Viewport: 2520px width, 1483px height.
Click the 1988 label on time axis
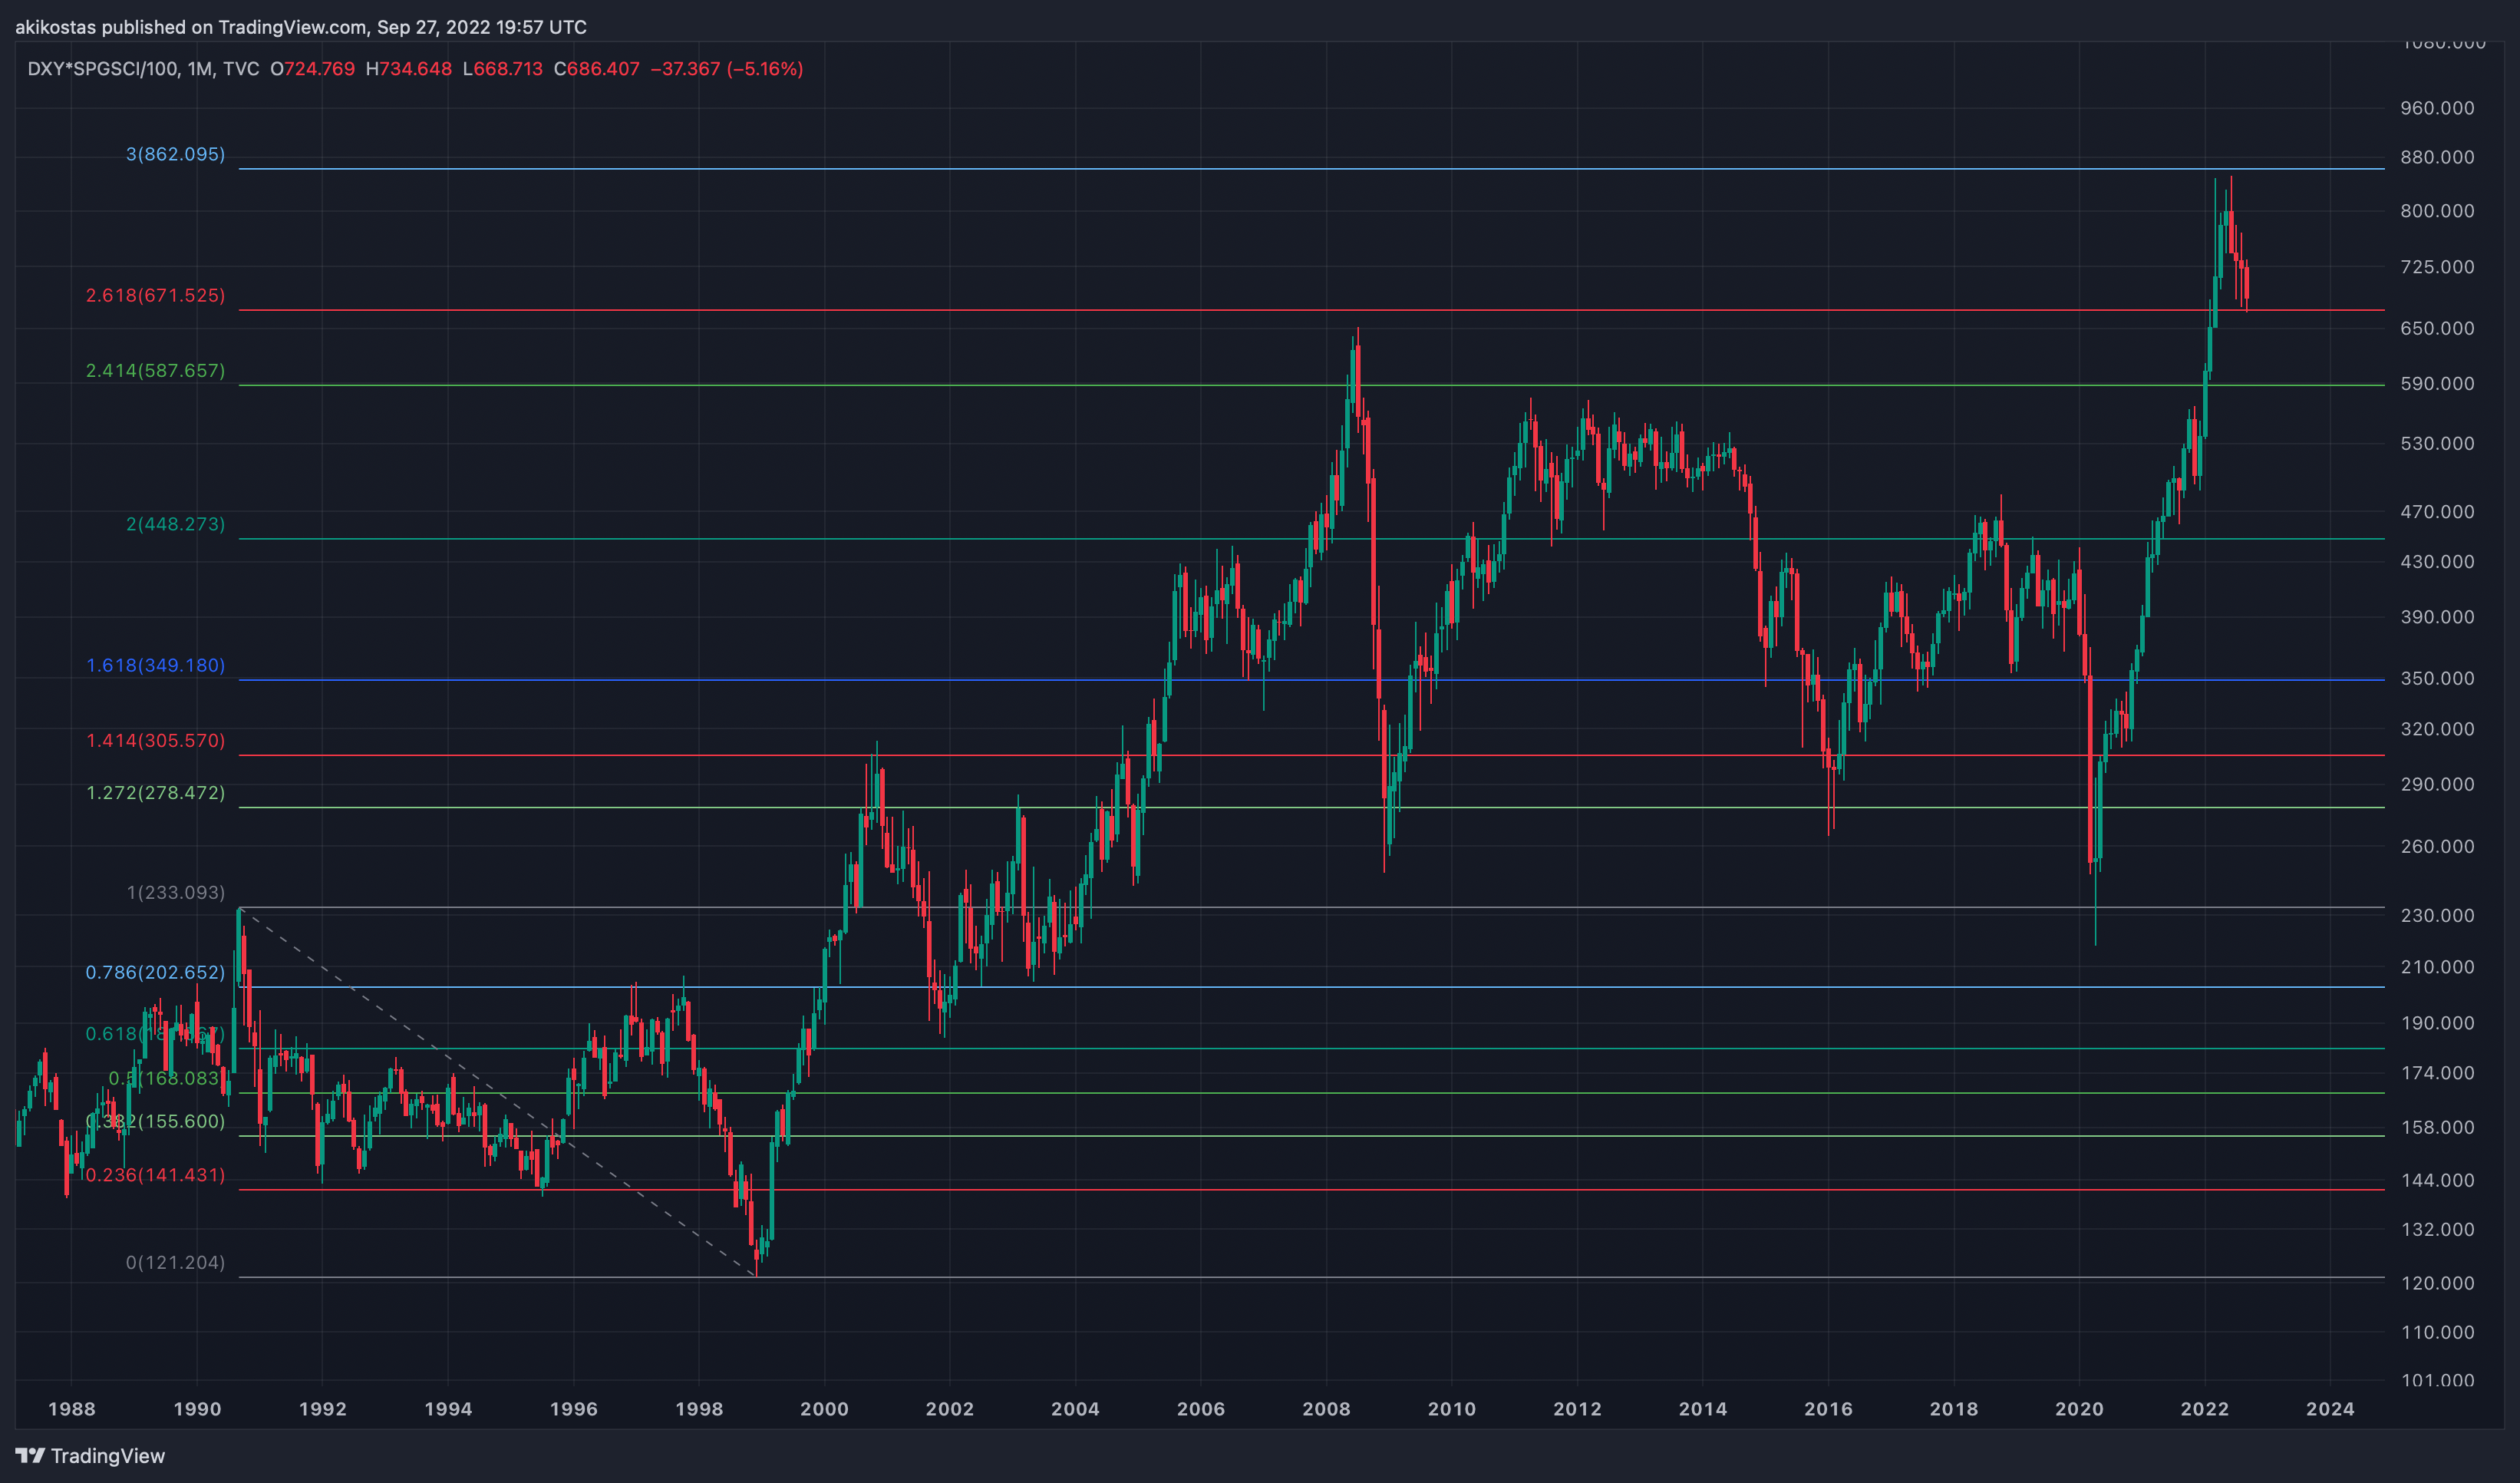click(x=71, y=1409)
